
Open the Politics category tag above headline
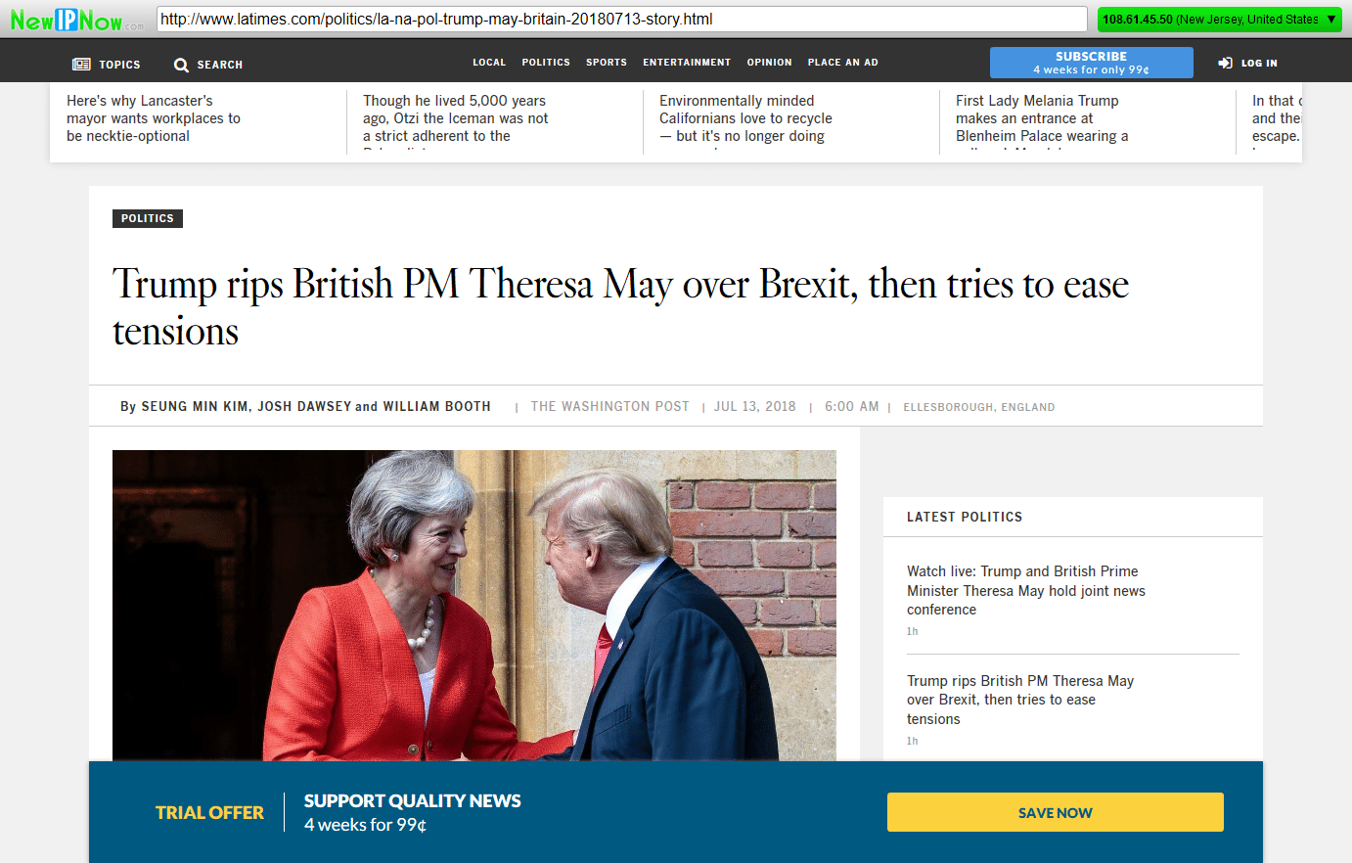click(x=148, y=218)
